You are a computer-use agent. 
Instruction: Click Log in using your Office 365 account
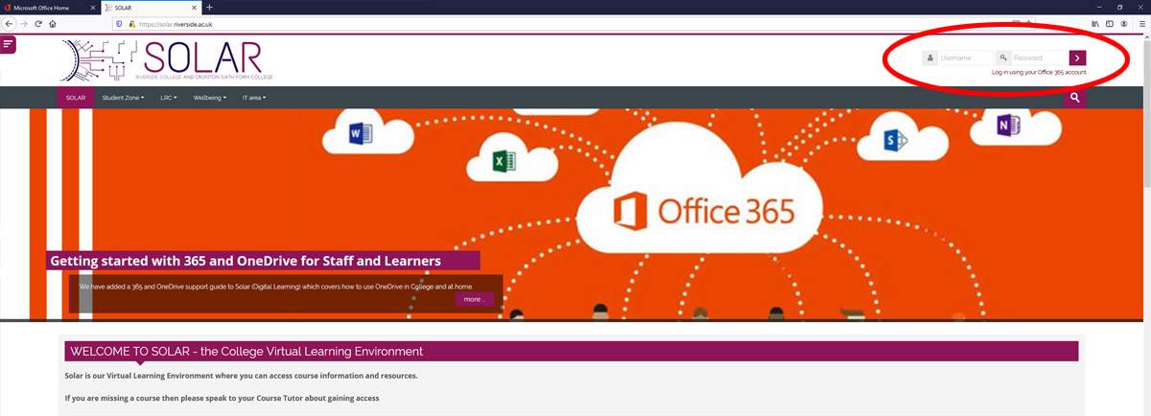pos(1039,72)
